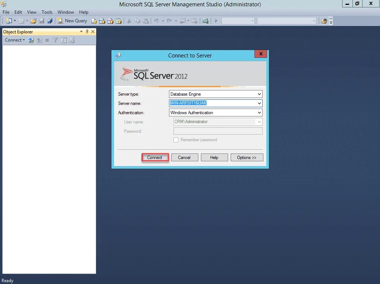Open the Solution Platforms combo box

coord(287,21)
